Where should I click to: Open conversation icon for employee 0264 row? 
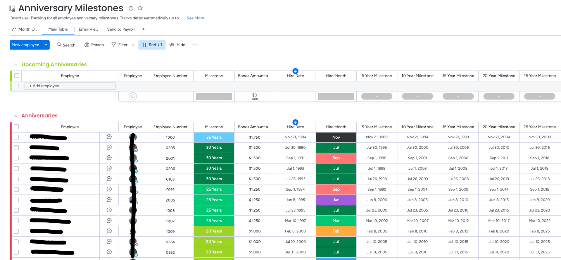pyautogui.click(x=109, y=241)
